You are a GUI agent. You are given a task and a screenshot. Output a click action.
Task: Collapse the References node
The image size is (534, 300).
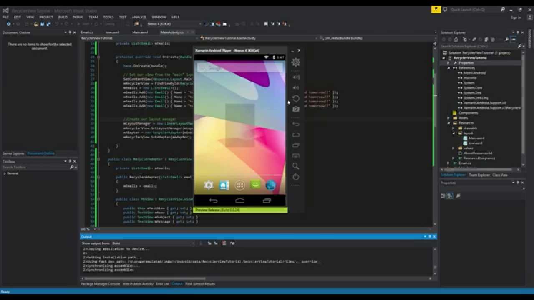[449, 68]
